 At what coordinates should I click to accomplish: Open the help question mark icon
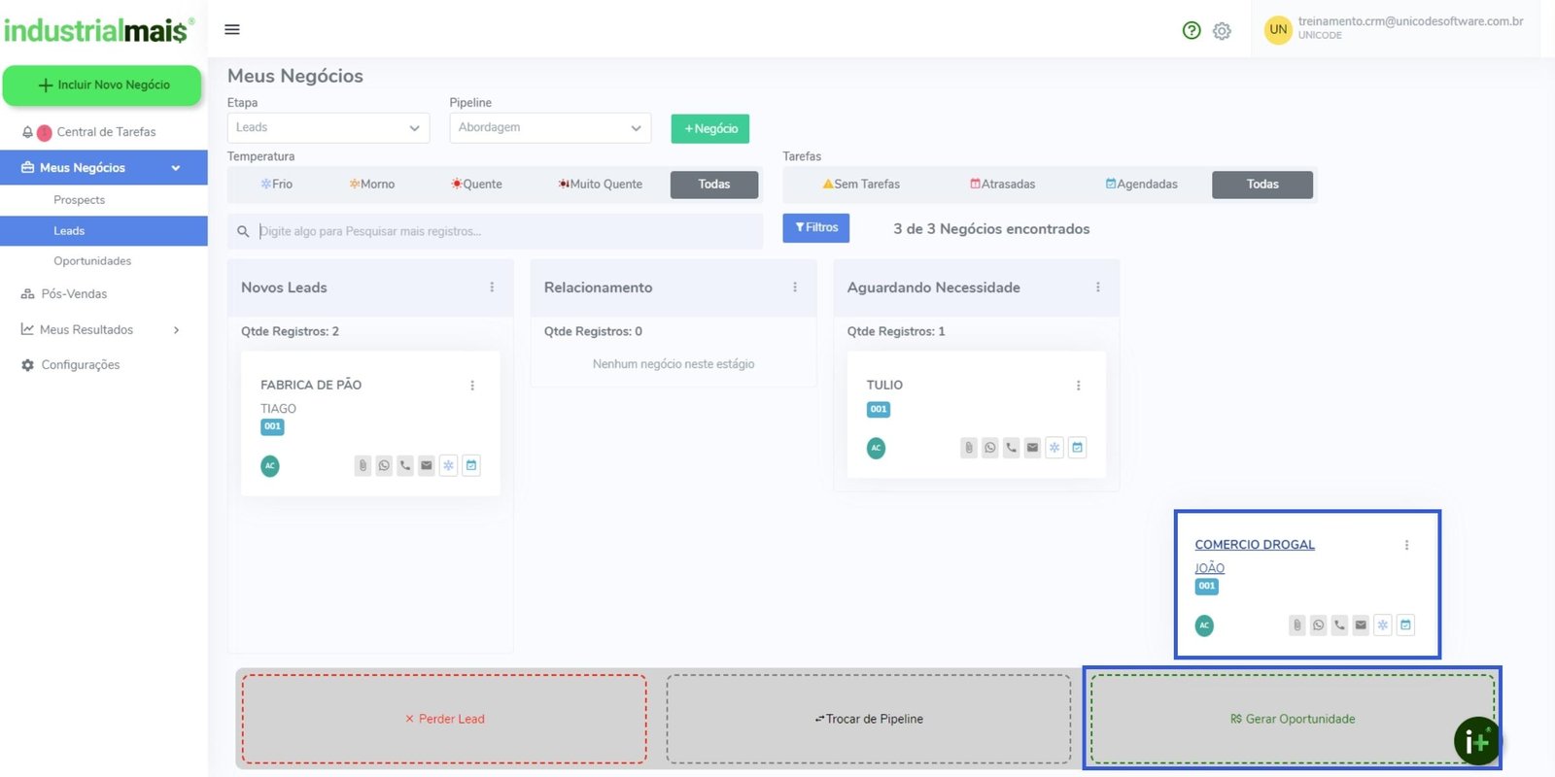click(1192, 30)
